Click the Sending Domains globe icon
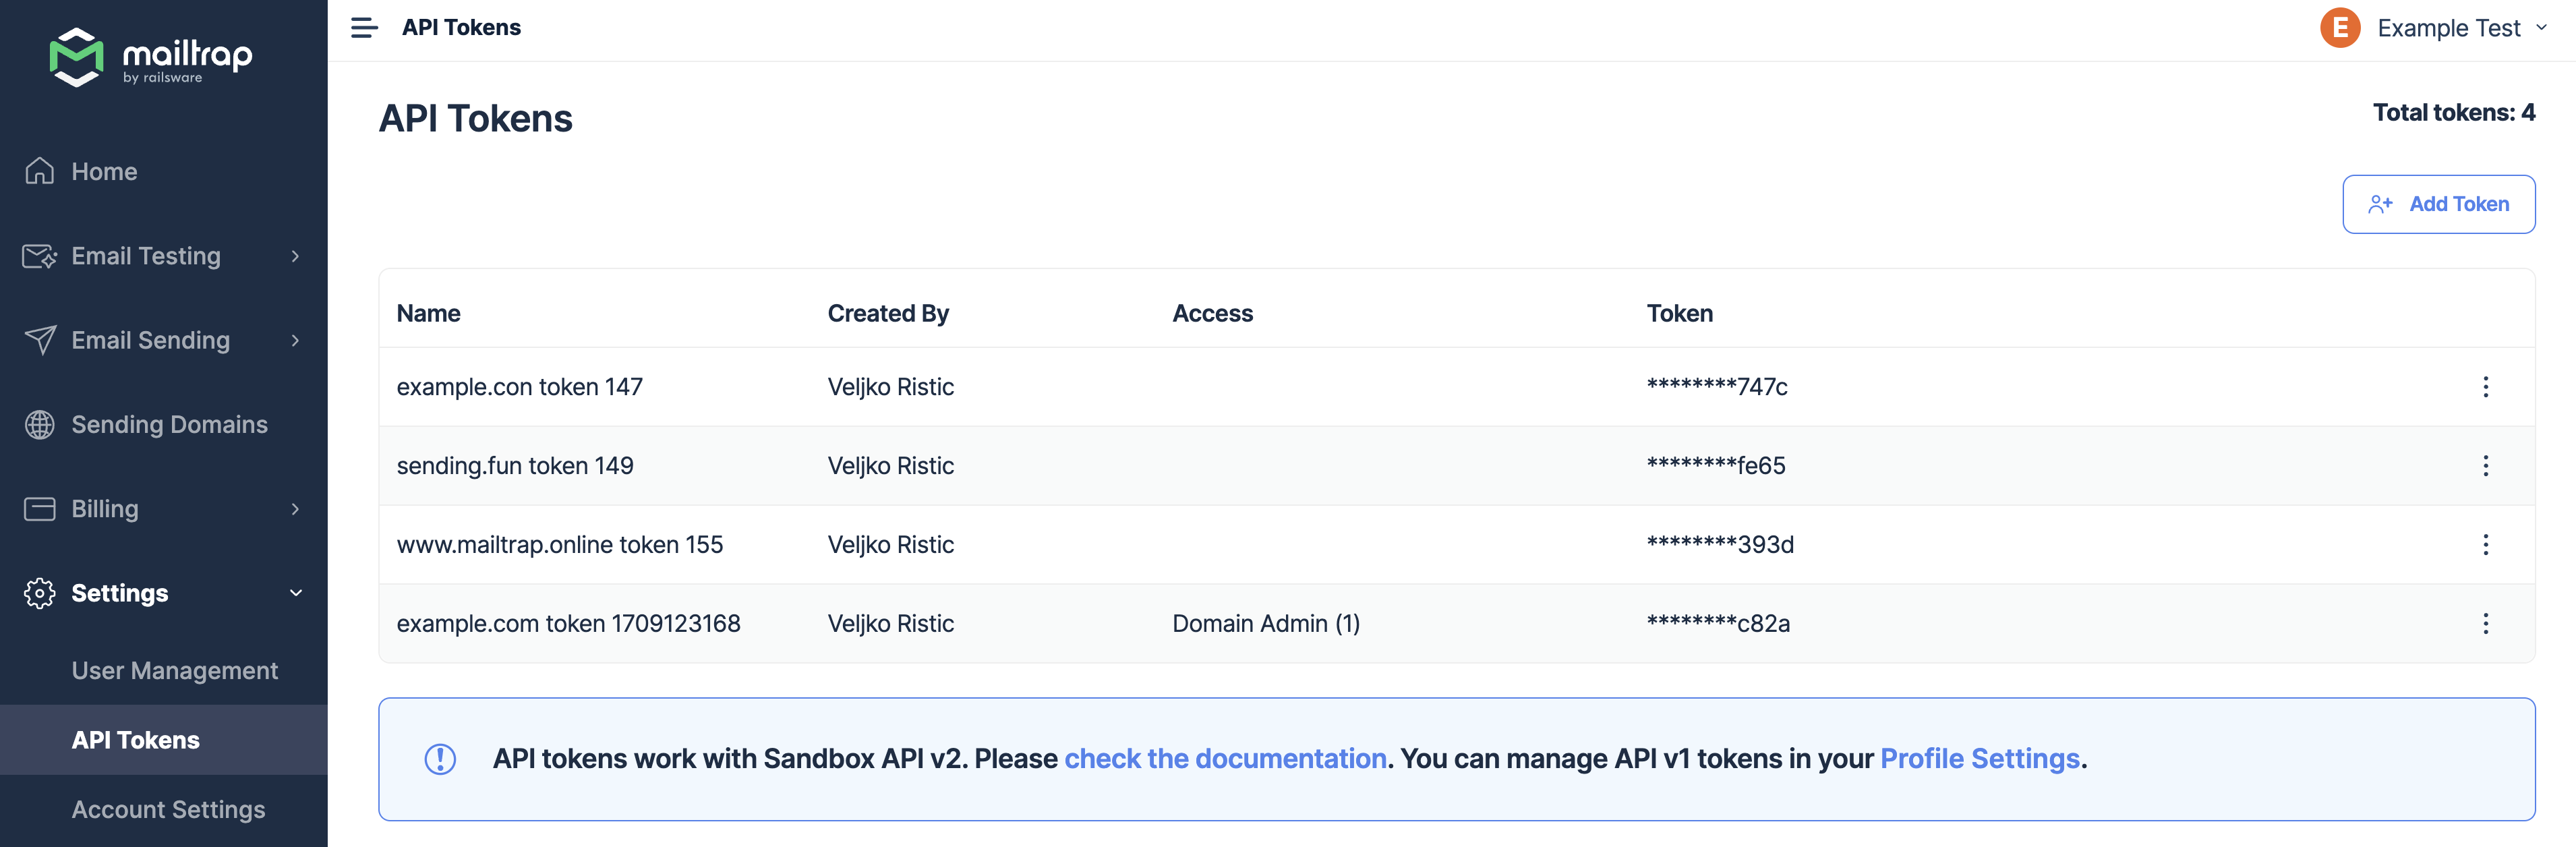Viewport: 2576px width, 847px height. [40, 425]
